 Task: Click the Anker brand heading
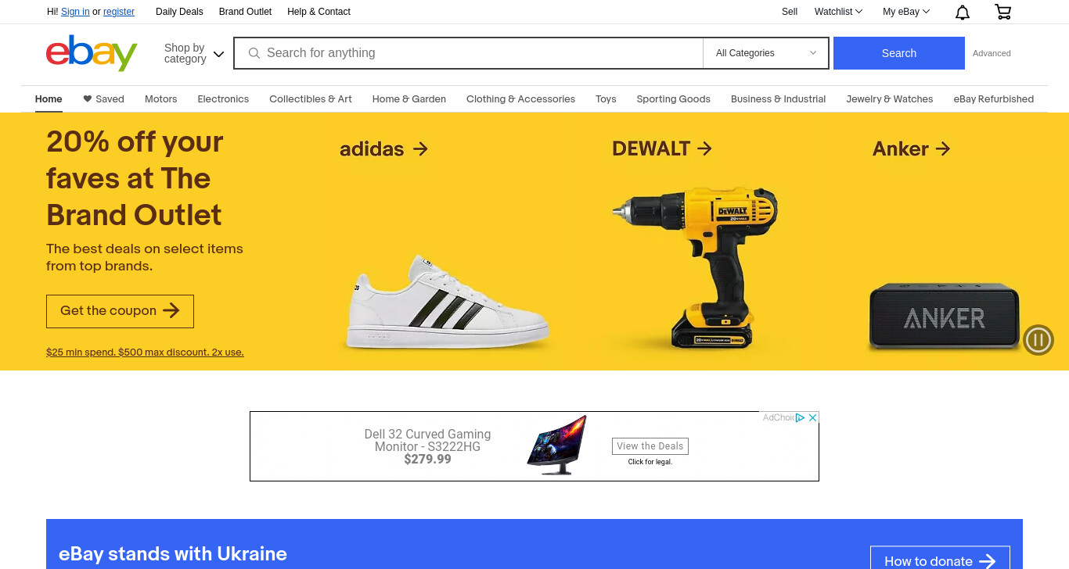point(901,149)
